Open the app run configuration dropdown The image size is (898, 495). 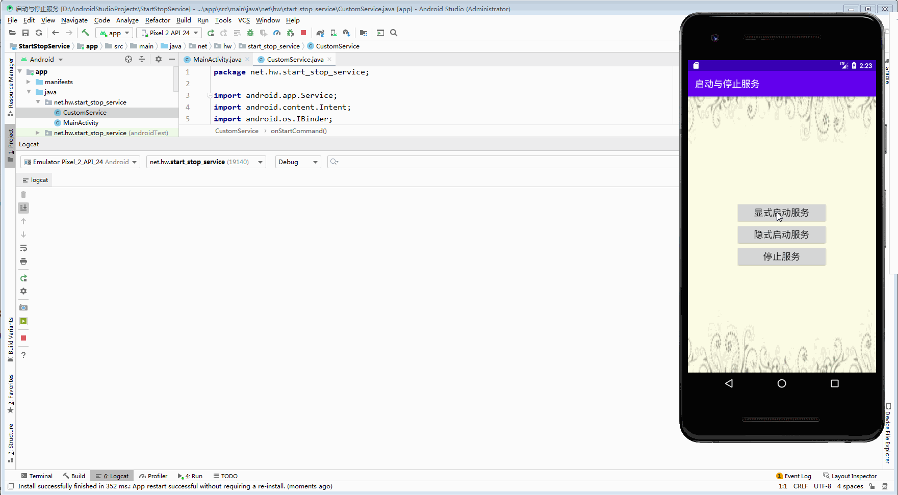point(115,33)
